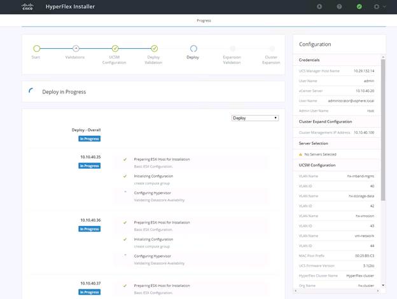Click the Cluster Expand Configuration section header
The height and width of the screenshot is (299, 397).
(325, 121)
